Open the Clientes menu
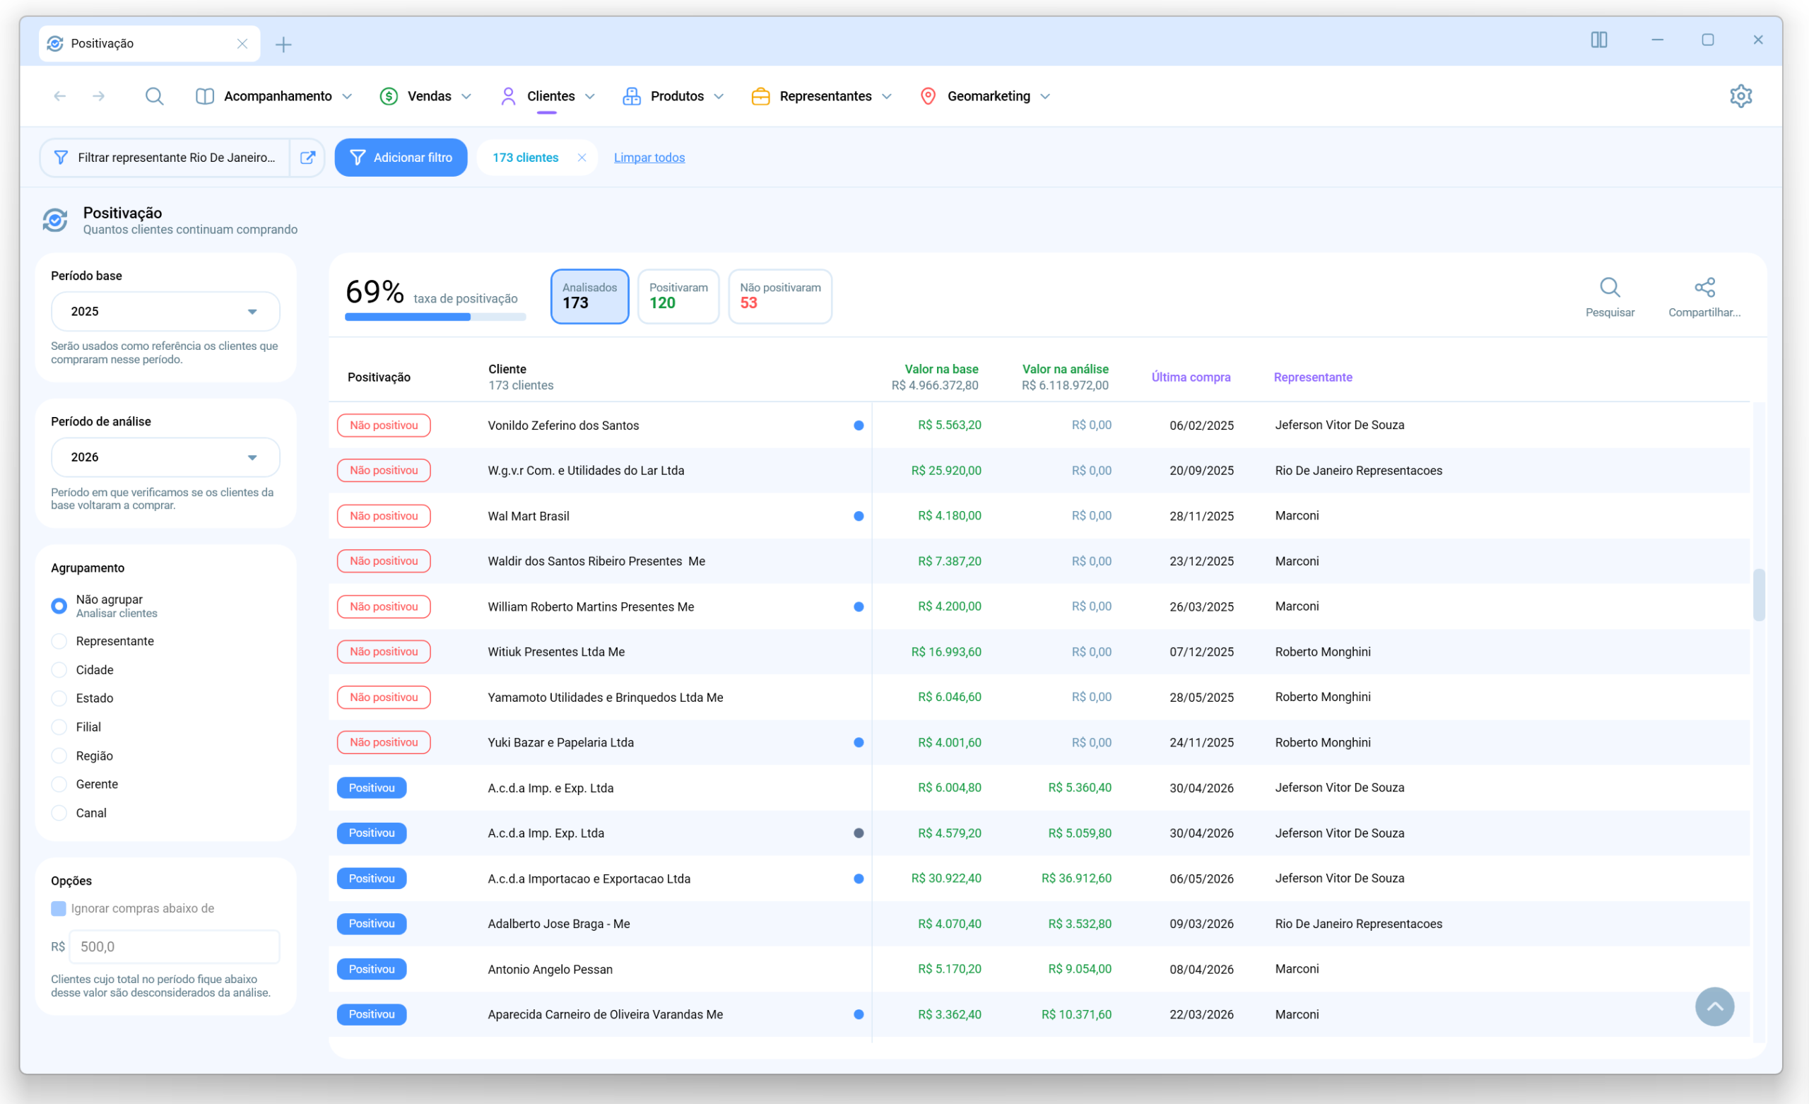1809x1104 pixels. [548, 96]
